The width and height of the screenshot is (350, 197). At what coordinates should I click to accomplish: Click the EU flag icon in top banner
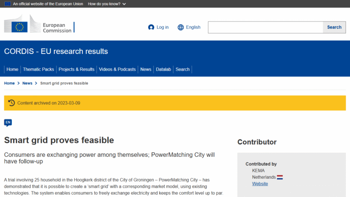point(8,4)
